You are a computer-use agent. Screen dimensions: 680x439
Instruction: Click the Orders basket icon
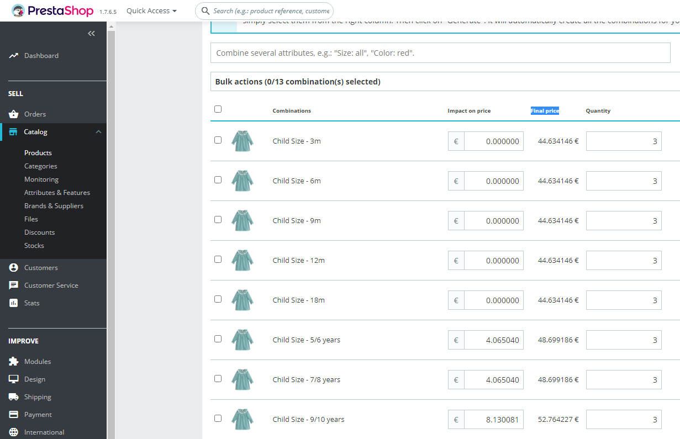[x=14, y=114]
